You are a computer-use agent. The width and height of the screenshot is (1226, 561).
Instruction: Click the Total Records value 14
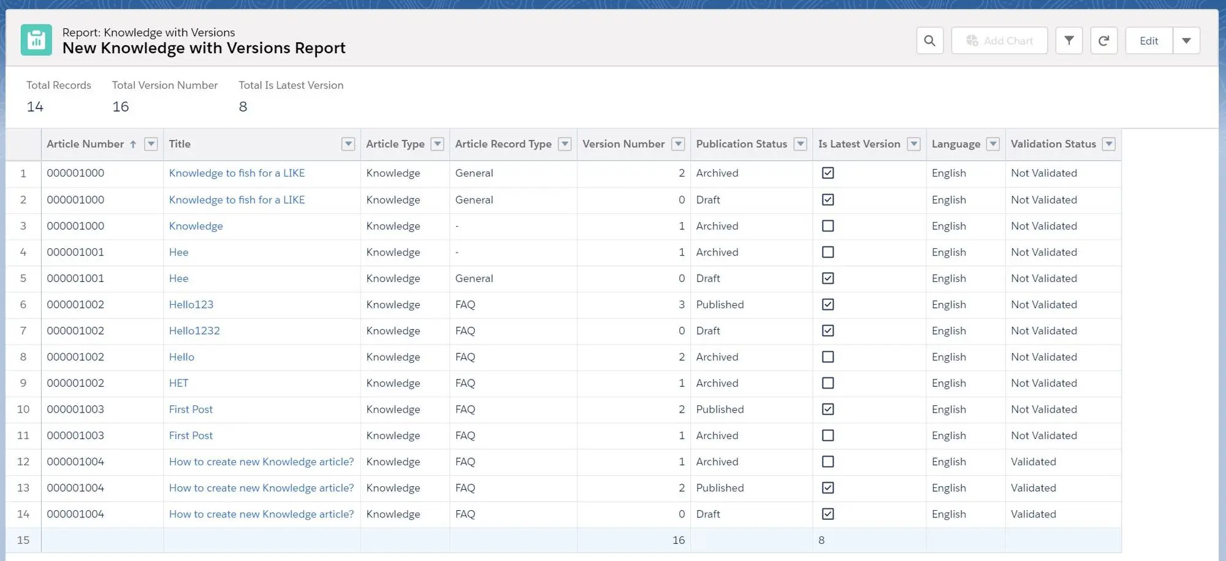coord(35,107)
